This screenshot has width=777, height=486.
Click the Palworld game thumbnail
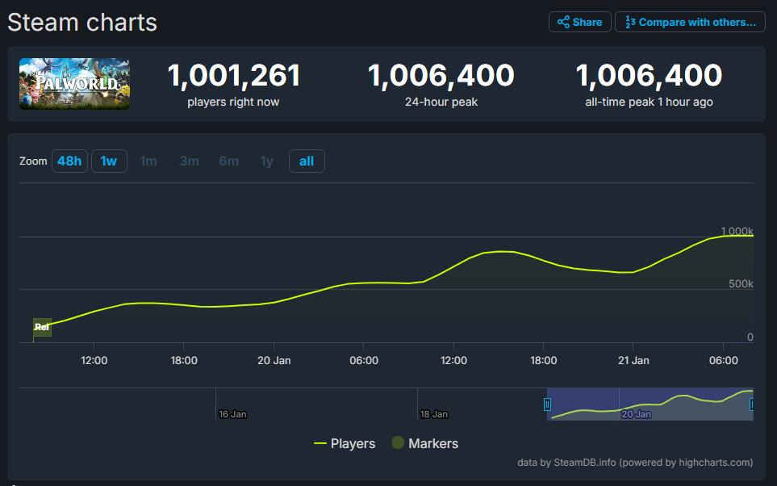coord(74,83)
